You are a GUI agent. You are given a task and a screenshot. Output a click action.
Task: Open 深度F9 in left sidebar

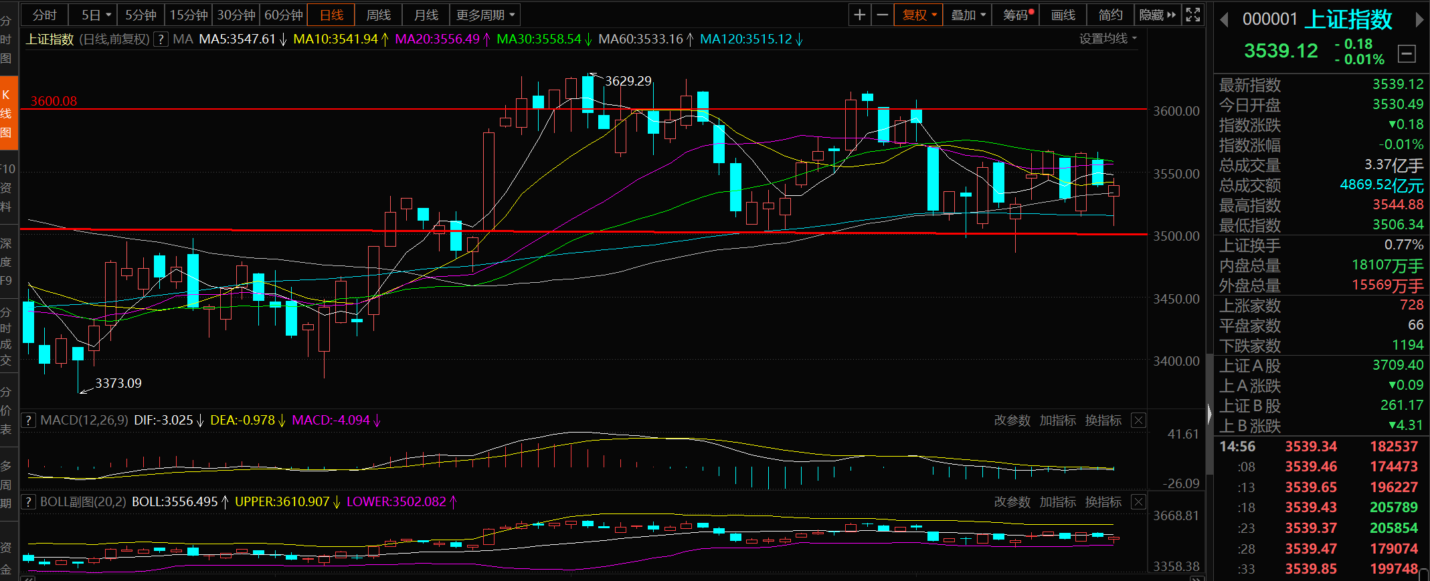point(6,261)
